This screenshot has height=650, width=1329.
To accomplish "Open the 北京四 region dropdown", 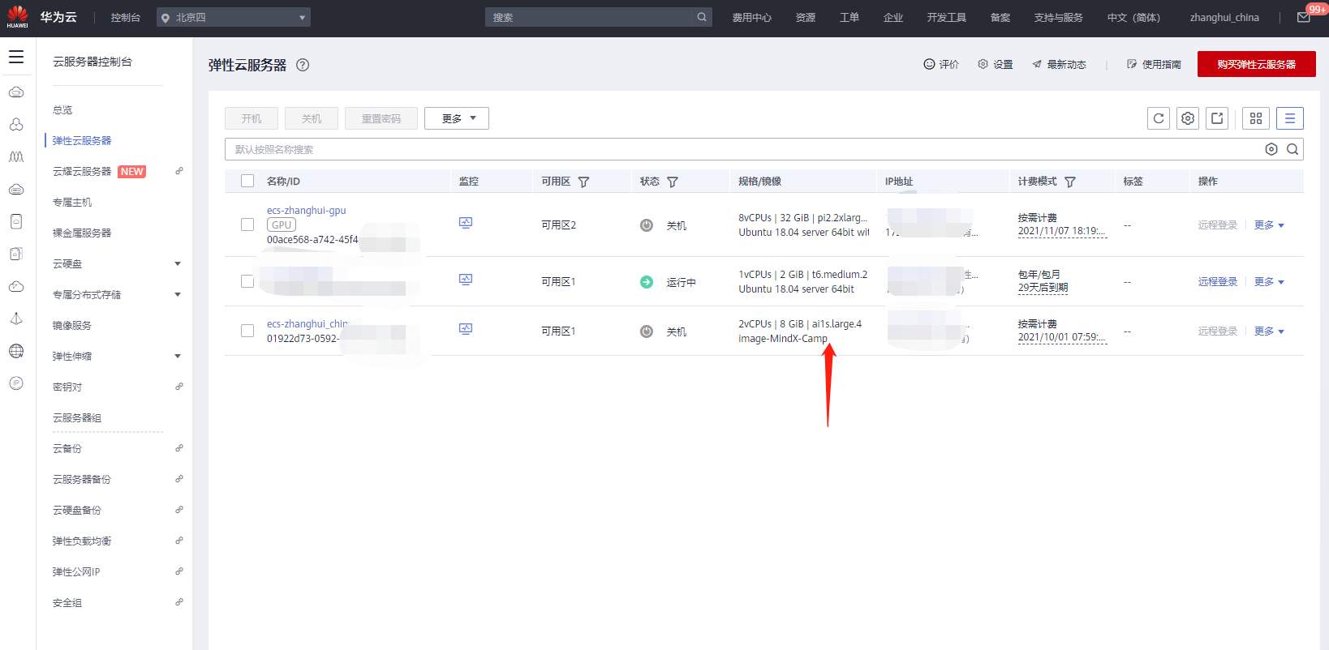I will click(x=234, y=17).
